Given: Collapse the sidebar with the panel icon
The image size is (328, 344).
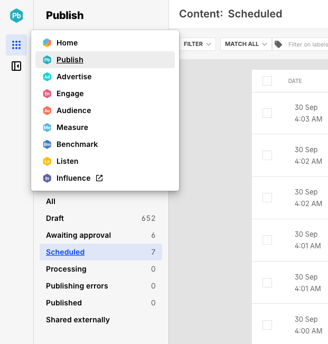Looking at the screenshot, I should pos(16,66).
